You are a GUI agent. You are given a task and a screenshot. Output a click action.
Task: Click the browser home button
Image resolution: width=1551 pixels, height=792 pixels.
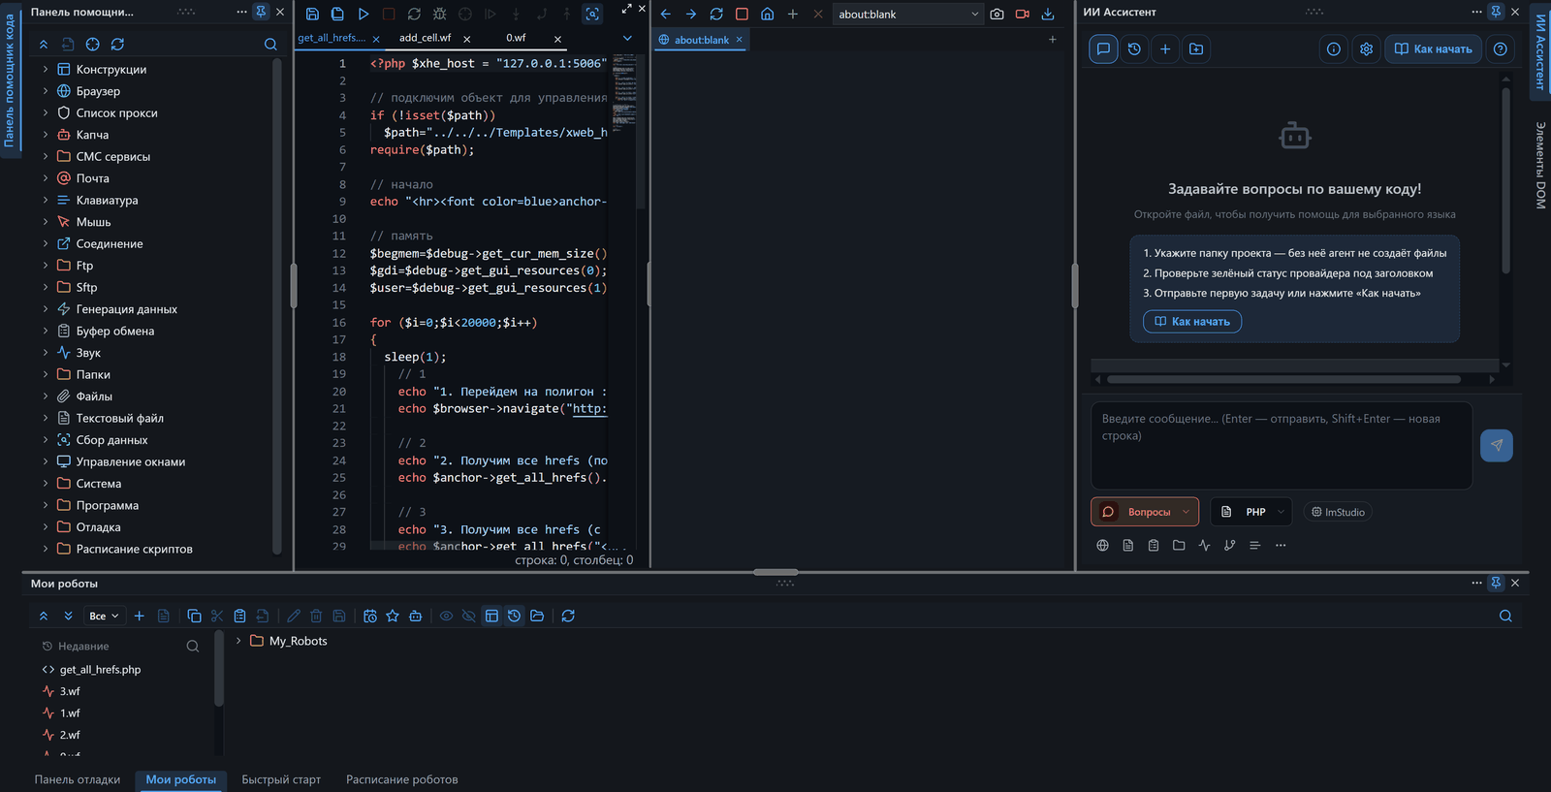coord(767,14)
